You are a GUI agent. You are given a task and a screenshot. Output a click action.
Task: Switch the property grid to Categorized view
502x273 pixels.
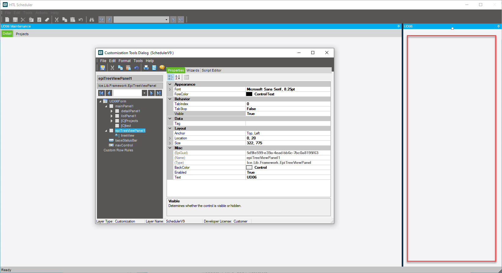171,77
